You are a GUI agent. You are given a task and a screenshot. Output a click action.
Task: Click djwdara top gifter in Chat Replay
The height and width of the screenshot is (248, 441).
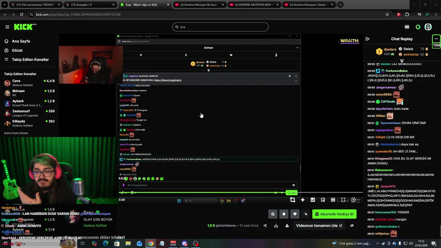click(390, 49)
